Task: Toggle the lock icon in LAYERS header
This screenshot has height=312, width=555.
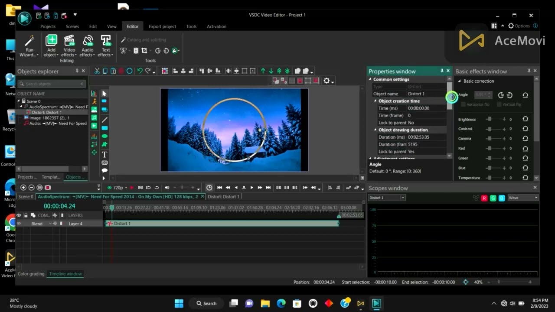Action: click(x=26, y=215)
